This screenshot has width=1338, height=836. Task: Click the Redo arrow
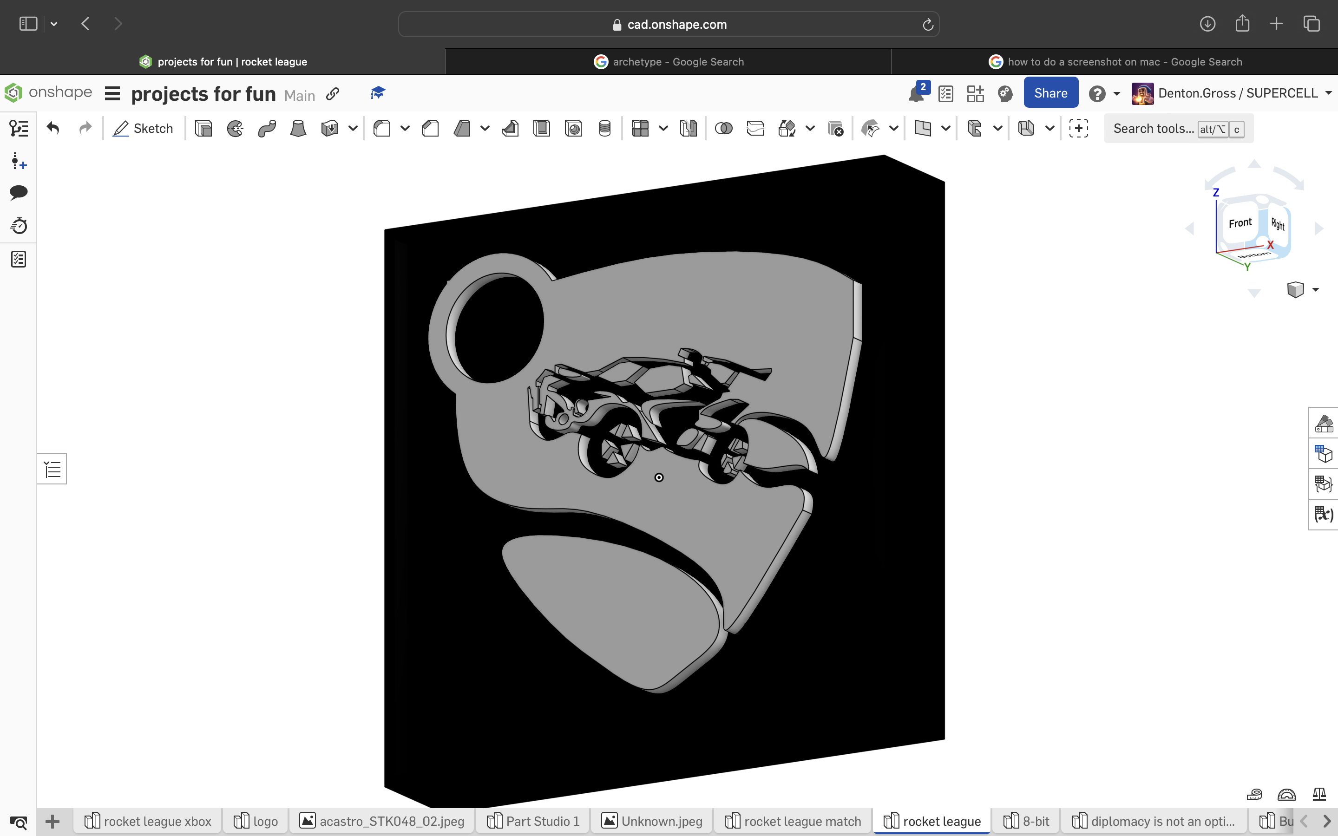[x=85, y=128]
